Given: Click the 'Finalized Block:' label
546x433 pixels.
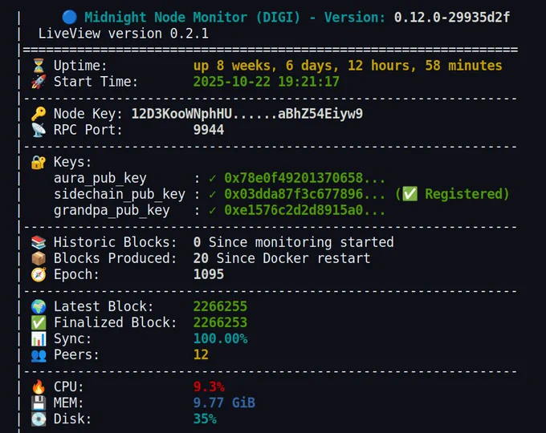Looking at the screenshot, I should point(116,322).
